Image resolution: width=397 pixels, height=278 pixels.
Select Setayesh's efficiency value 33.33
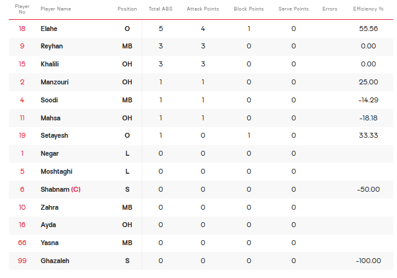pyautogui.click(x=368, y=135)
